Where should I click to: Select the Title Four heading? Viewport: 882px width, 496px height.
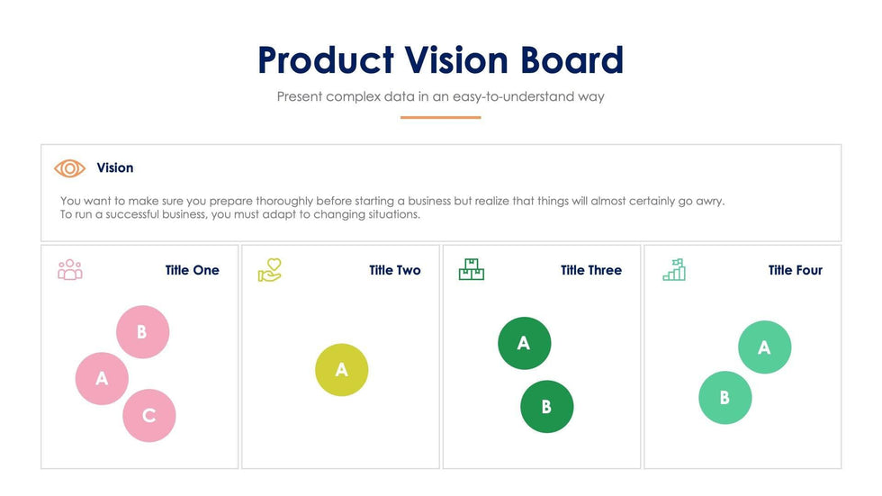[795, 270]
